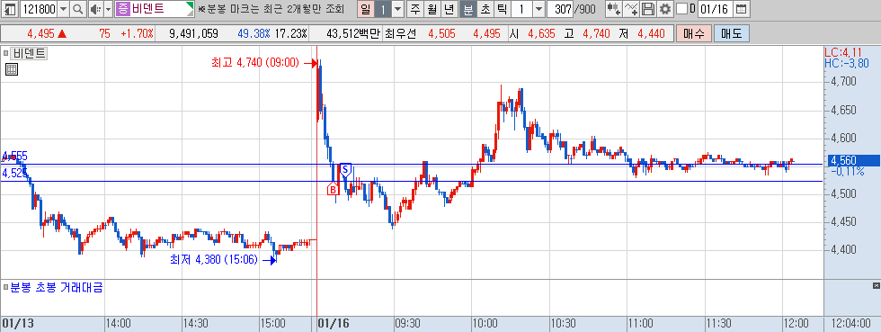
Task: Open the period dropdown after the 일 button
Action: click(x=397, y=9)
